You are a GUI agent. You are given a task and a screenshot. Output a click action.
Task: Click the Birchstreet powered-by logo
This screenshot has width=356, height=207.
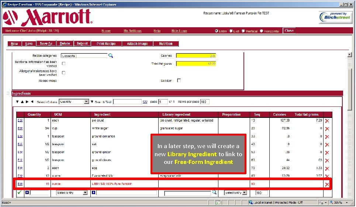coord(335,17)
